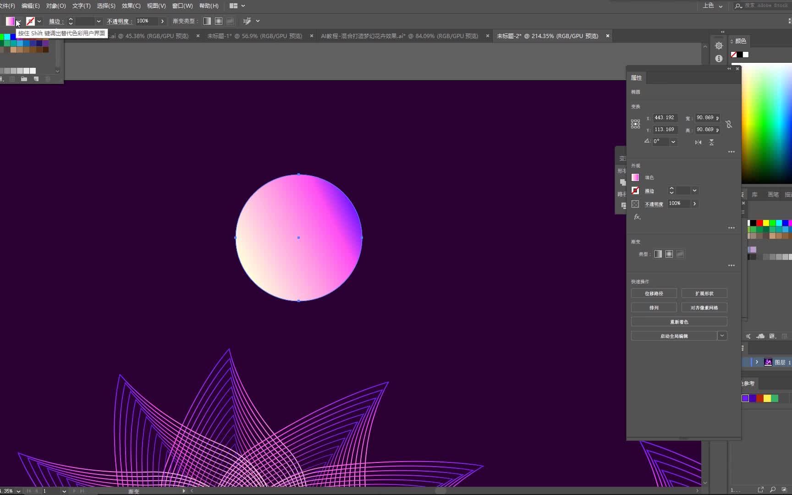The width and height of the screenshot is (792, 495).
Task: Open more transform options ellipsis
Action: 731,152
